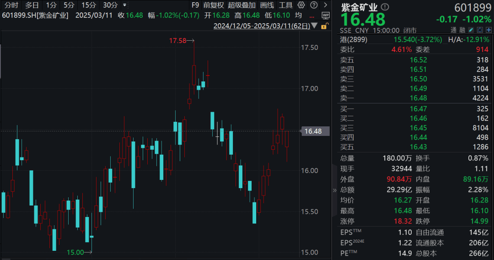
Task: Collapse side panel with the » handle
Action: (x=334, y=190)
